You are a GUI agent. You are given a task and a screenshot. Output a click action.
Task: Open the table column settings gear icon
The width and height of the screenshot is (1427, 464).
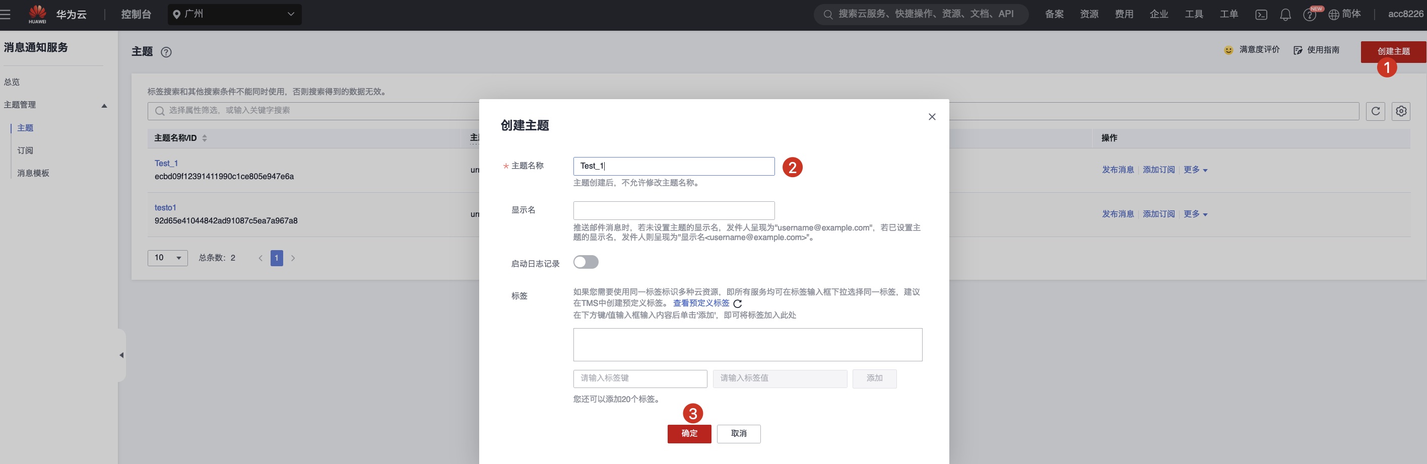(x=1401, y=111)
